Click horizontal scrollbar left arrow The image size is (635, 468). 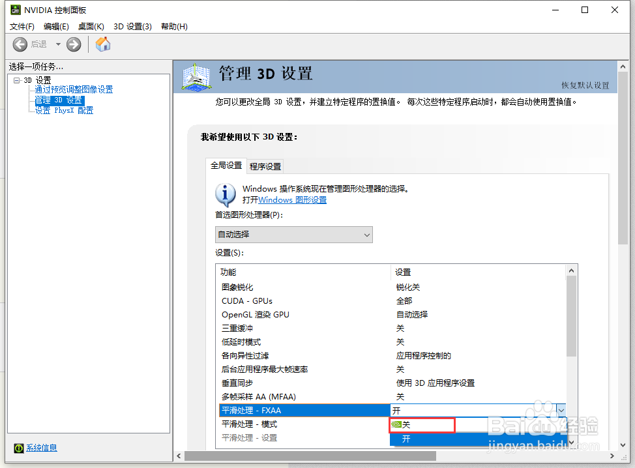pyautogui.click(x=179, y=456)
